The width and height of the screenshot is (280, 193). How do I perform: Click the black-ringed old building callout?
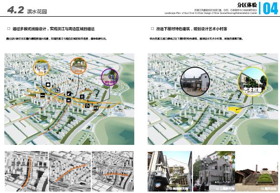coord(195,81)
